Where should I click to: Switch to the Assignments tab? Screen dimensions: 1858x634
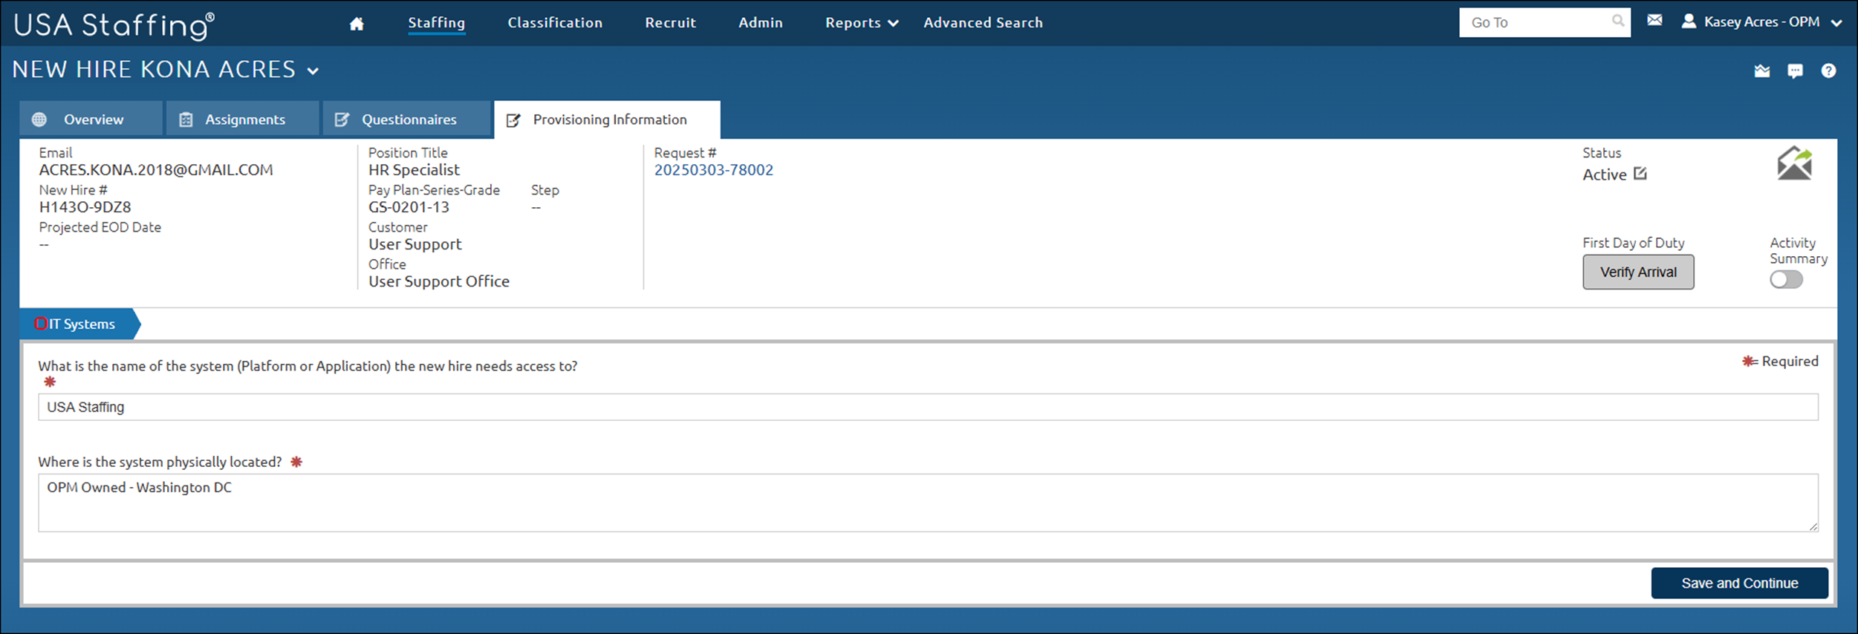click(x=242, y=120)
